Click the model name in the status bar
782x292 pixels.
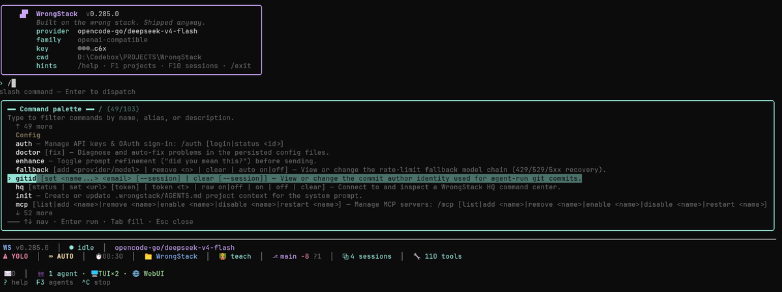pyautogui.click(x=174, y=248)
